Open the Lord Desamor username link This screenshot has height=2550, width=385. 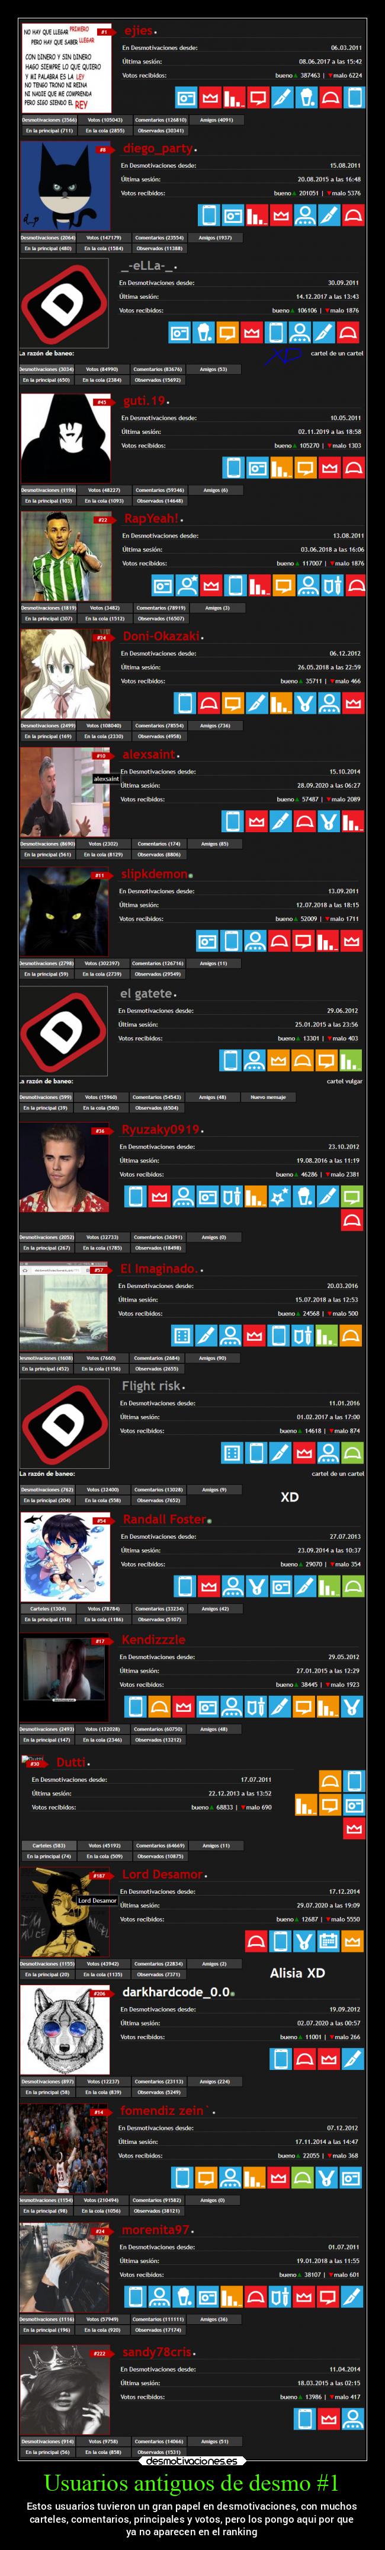click(x=162, y=1875)
